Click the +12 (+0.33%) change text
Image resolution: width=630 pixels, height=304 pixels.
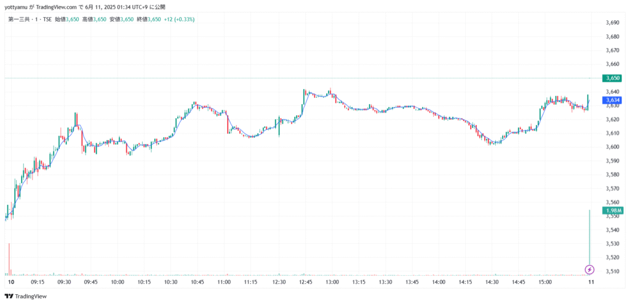tap(179, 19)
